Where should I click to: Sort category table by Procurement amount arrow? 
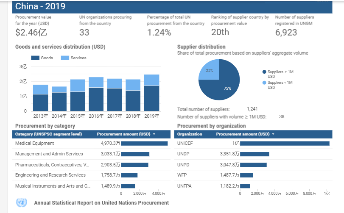(x=154, y=134)
